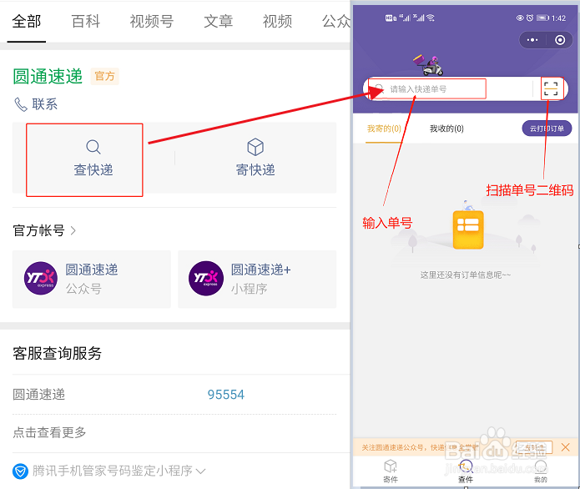Click the 这里还没有订单信息呢~~ text
This screenshot has height=489, width=580.
coord(466,275)
